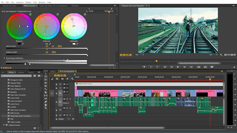Select Three-Way Color Corrector effect
The width and height of the screenshot is (237, 133).
tap(21, 116)
